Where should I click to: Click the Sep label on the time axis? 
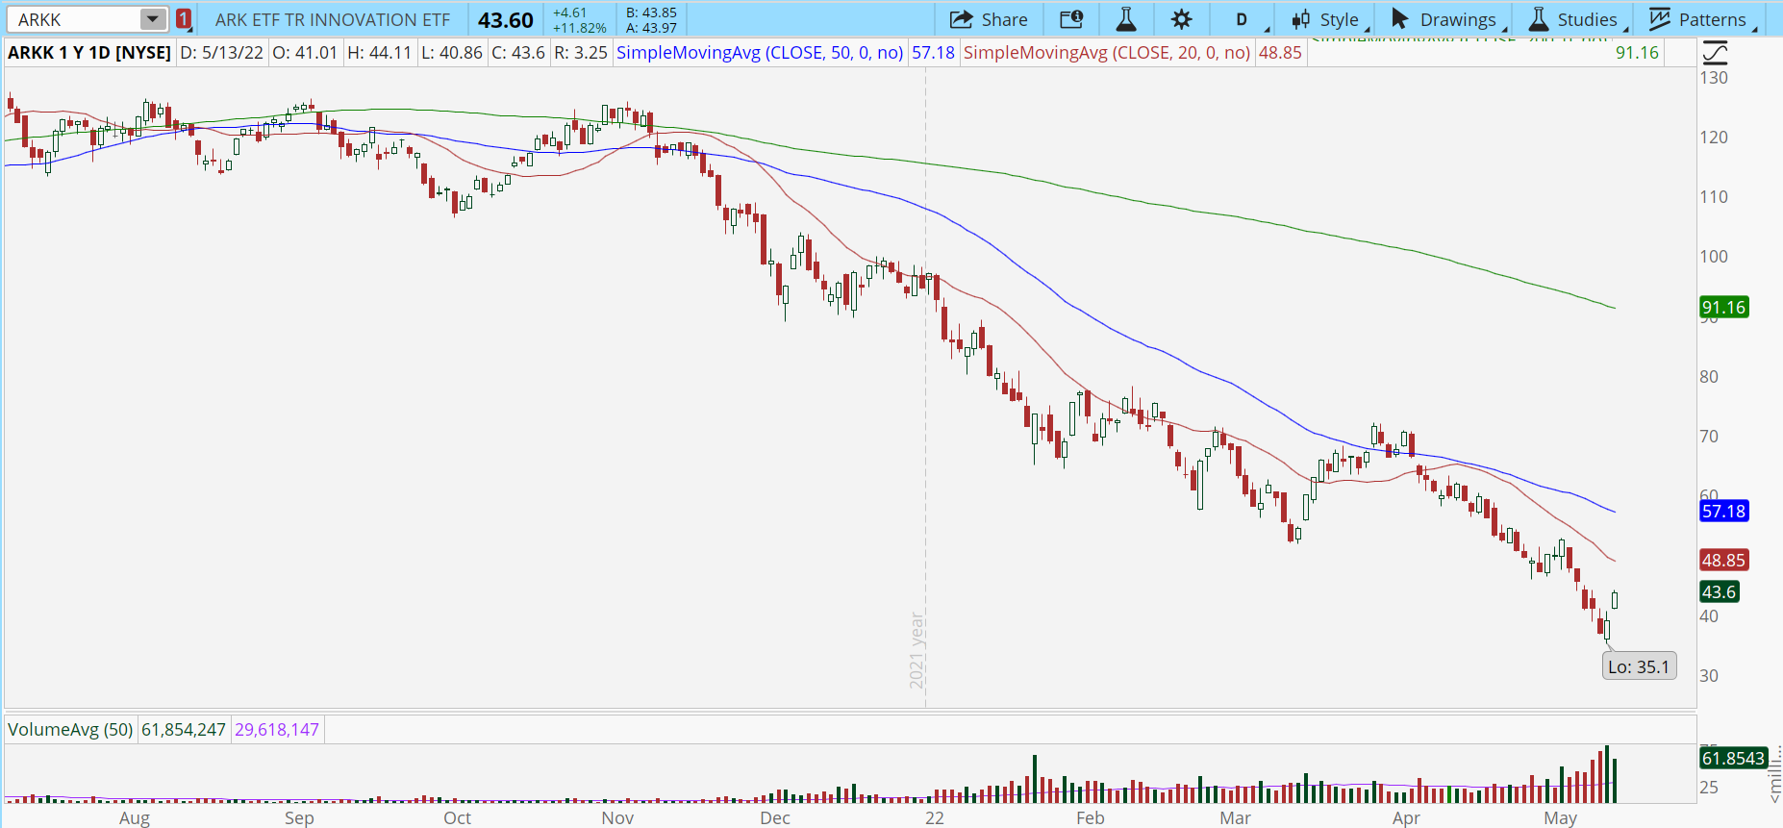(299, 818)
